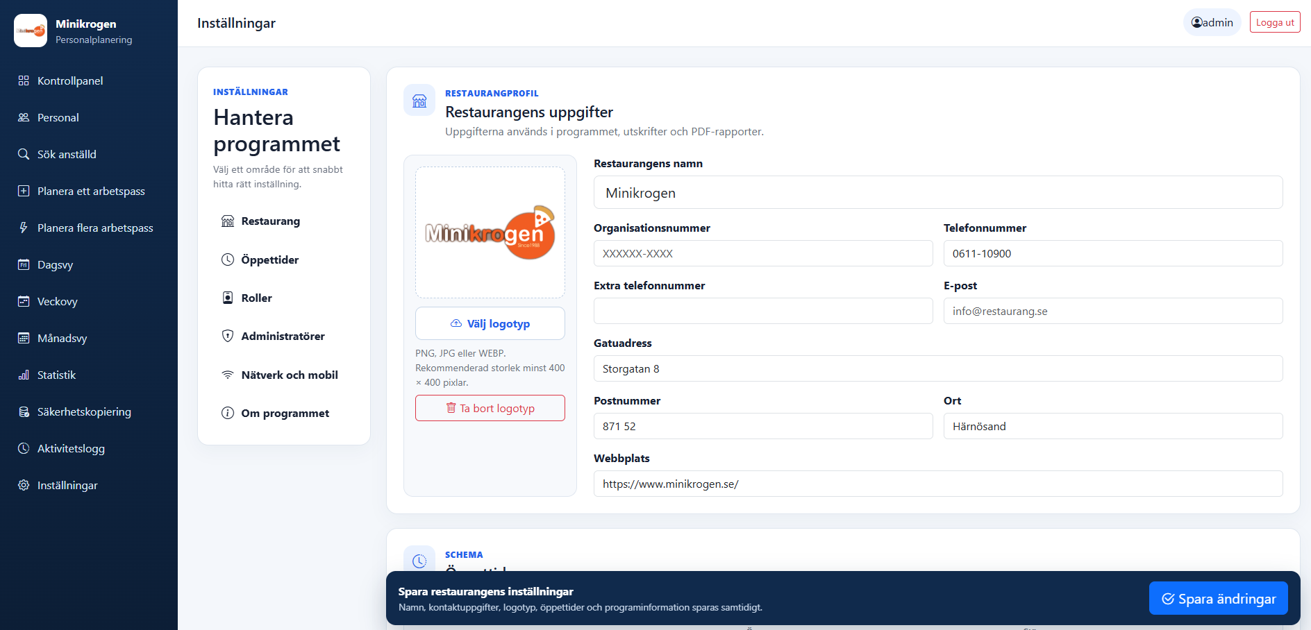The image size is (1311, 630).
Task: Open Säkerhetskopiering from the sidebar
Action: (89, 411)
